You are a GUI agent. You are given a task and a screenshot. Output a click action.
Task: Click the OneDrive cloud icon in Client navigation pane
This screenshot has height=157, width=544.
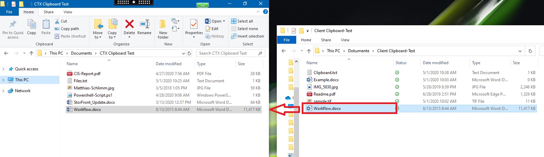tap(288, 98)
